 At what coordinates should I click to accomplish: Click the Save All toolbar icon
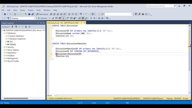(x=33, y=14)
